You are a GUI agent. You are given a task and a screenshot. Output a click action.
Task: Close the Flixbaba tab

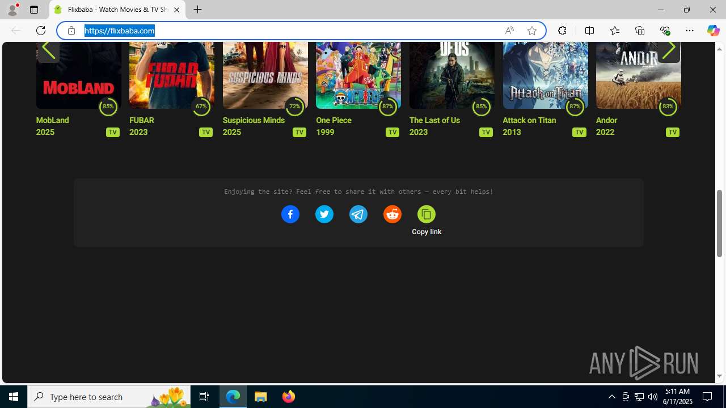(176, 10)
